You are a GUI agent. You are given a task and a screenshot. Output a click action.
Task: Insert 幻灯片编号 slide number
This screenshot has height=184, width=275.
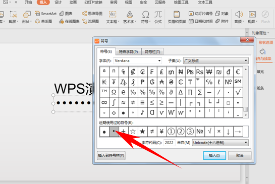tap(200, 14)
